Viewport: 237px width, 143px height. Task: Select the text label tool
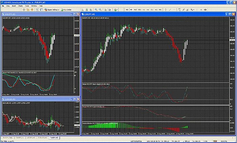[205, 10]
